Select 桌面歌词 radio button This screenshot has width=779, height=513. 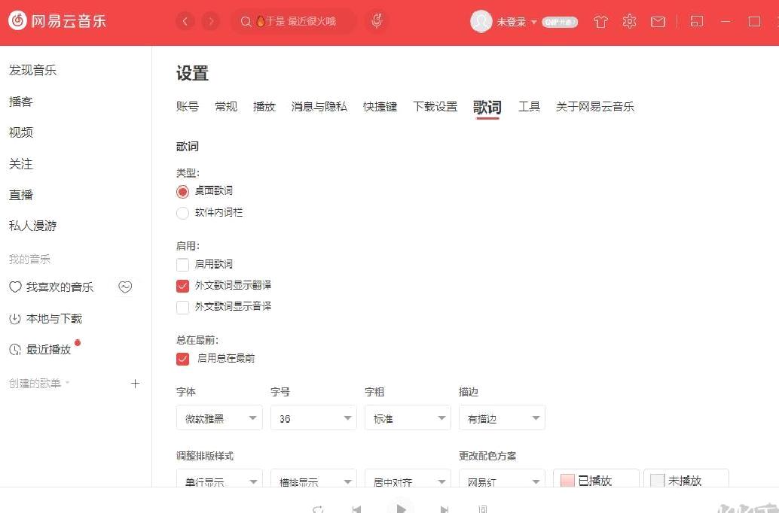[x=182, y=192]
